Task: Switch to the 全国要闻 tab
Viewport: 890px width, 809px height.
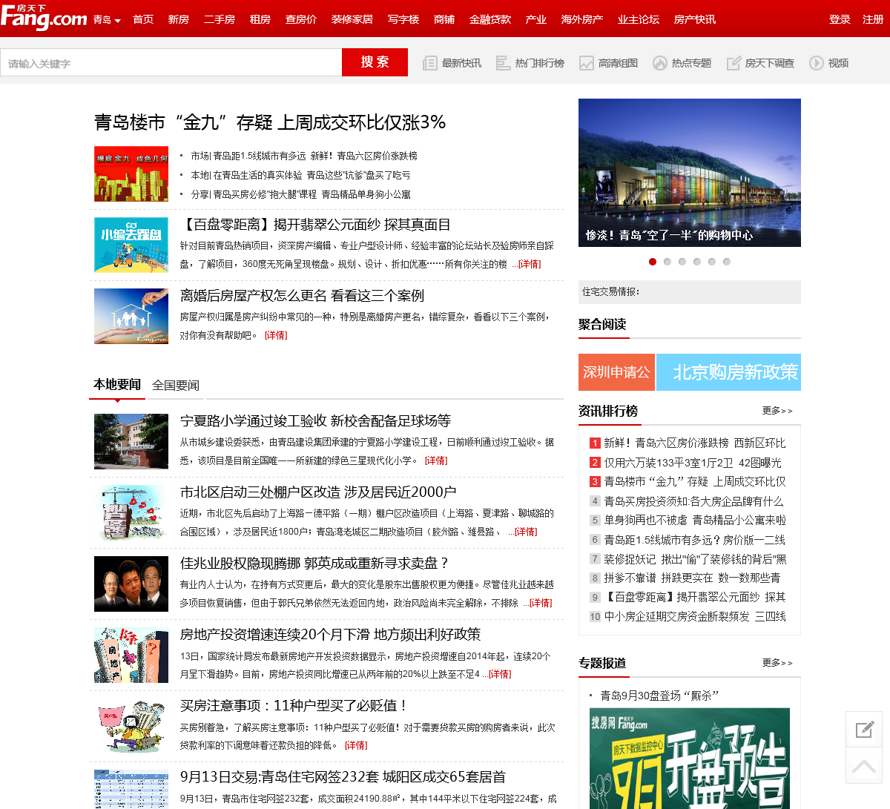Action: [x=176, y=385]
